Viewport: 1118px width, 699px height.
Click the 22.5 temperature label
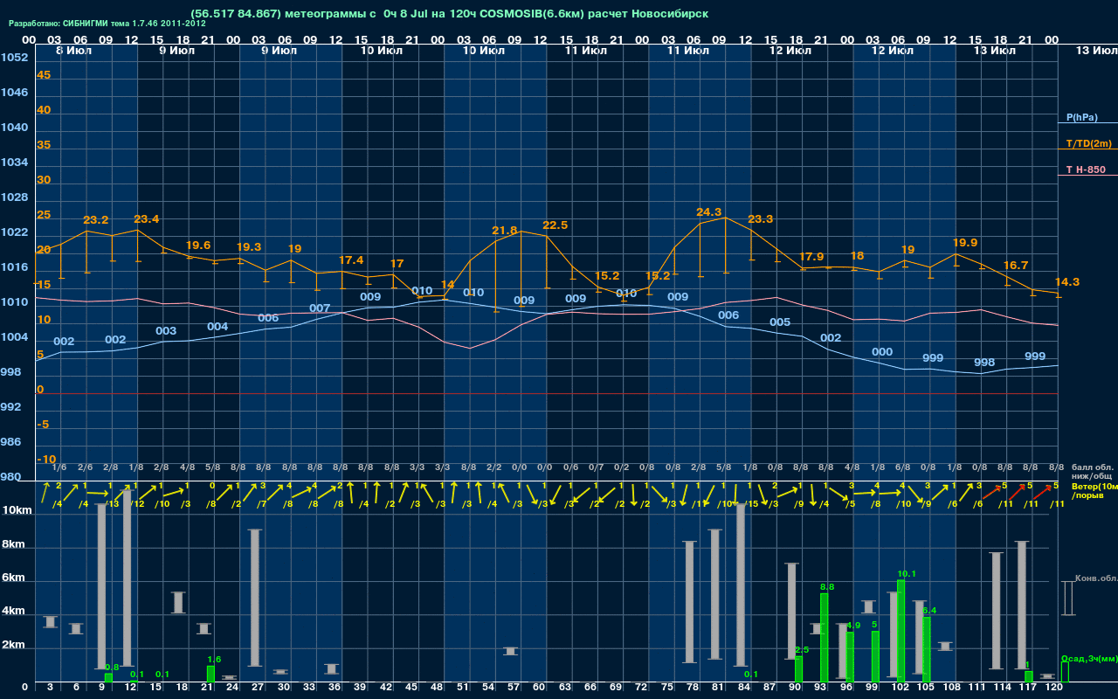(556, 225)
